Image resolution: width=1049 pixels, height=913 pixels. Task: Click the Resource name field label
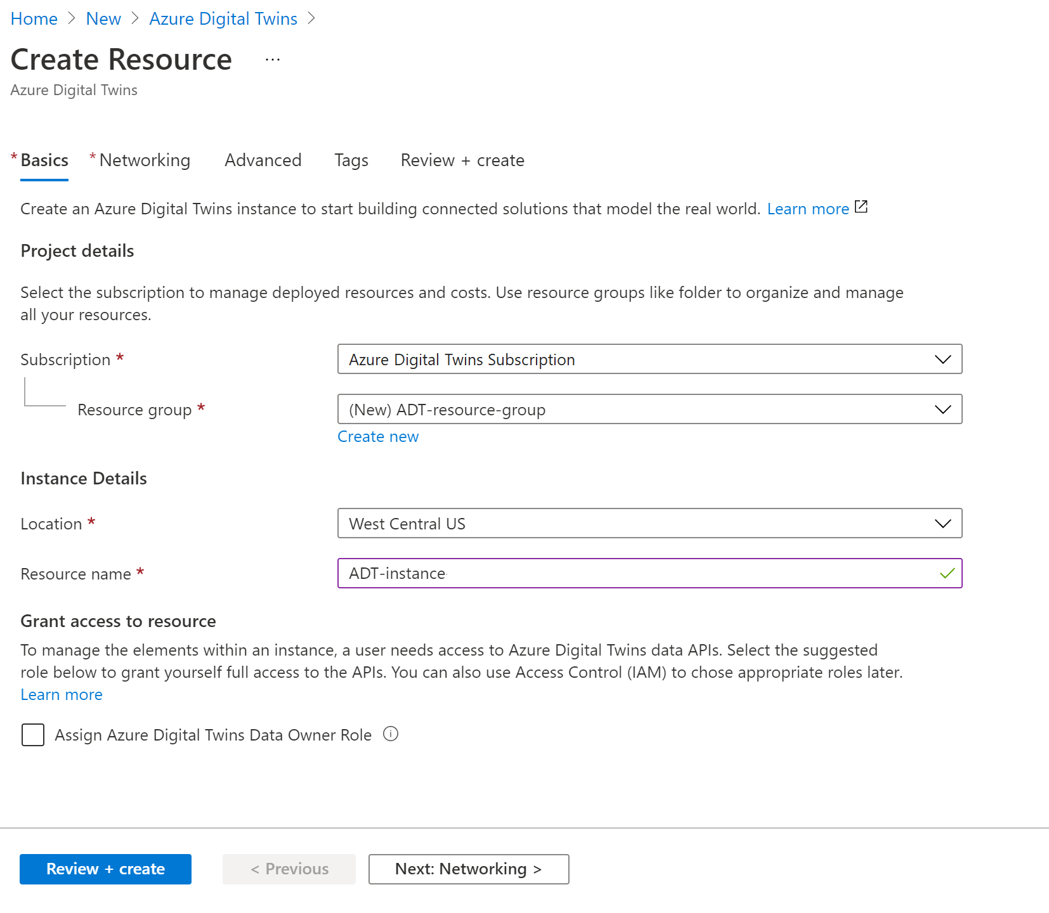point(76,574)
